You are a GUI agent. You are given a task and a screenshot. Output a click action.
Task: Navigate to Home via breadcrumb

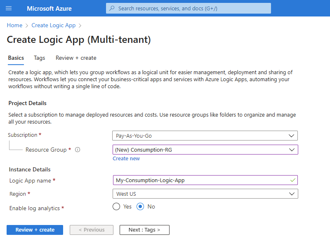click(x=14, y=25)
